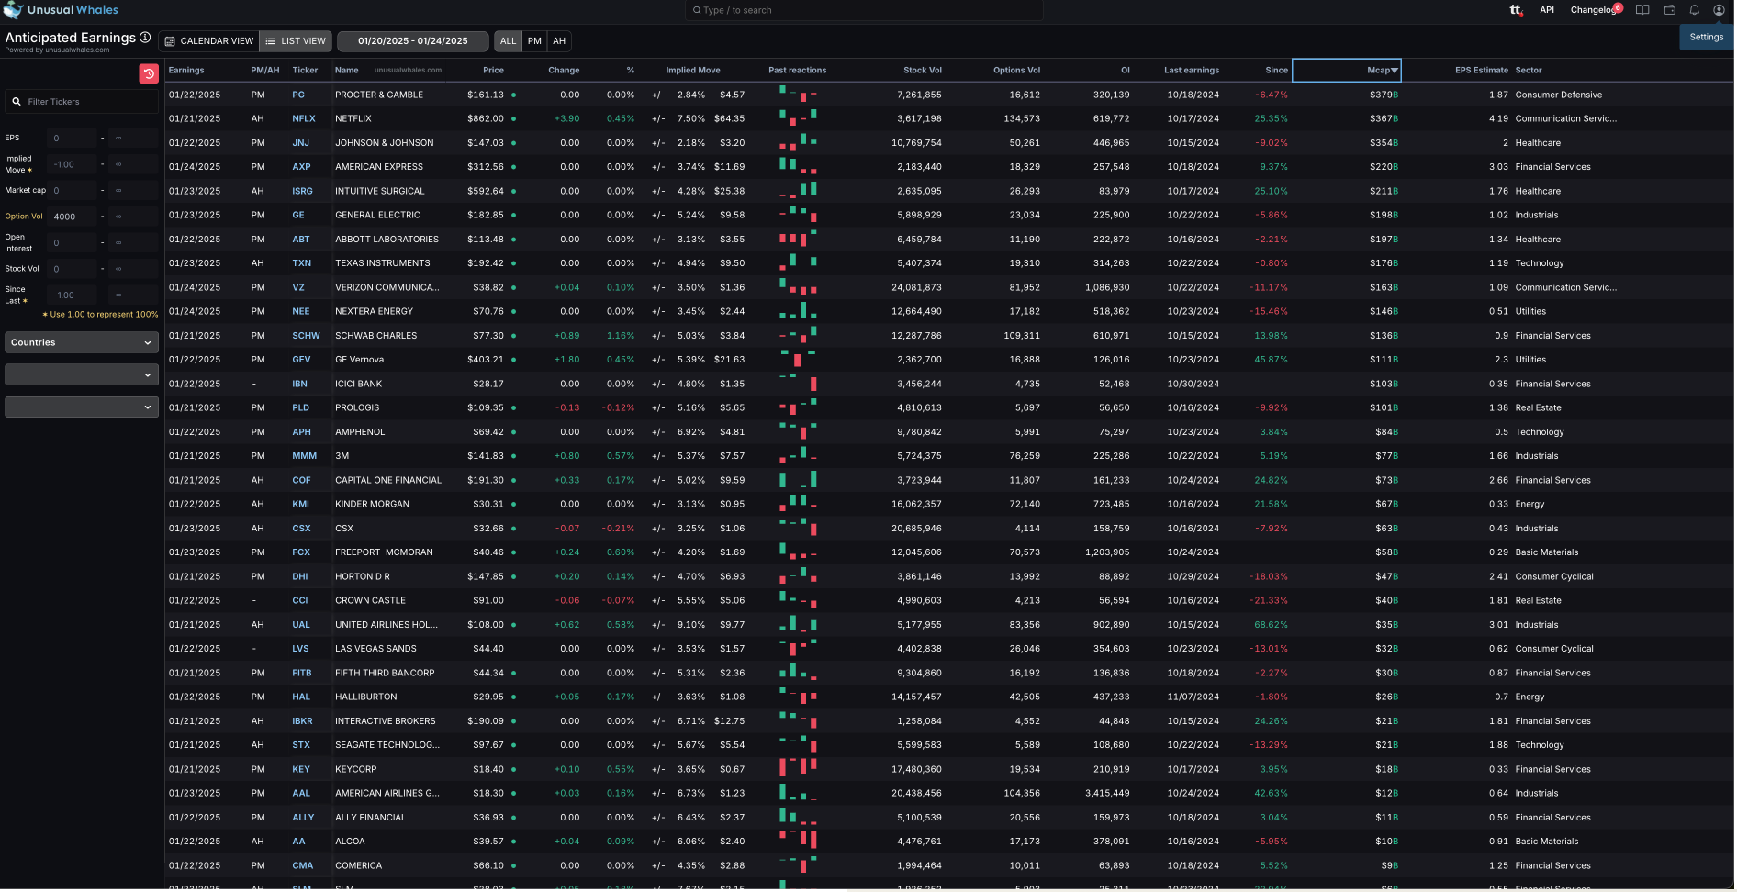Click the Stock Vol minimum field
Screen dimensions: 1737x892
point(73,269)
